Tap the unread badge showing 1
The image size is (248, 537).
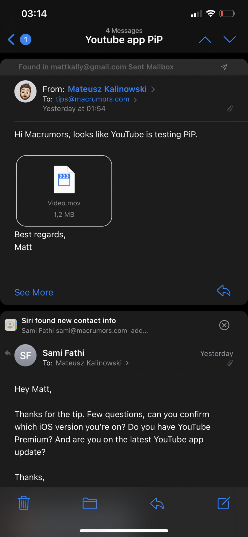pos(26,39)
